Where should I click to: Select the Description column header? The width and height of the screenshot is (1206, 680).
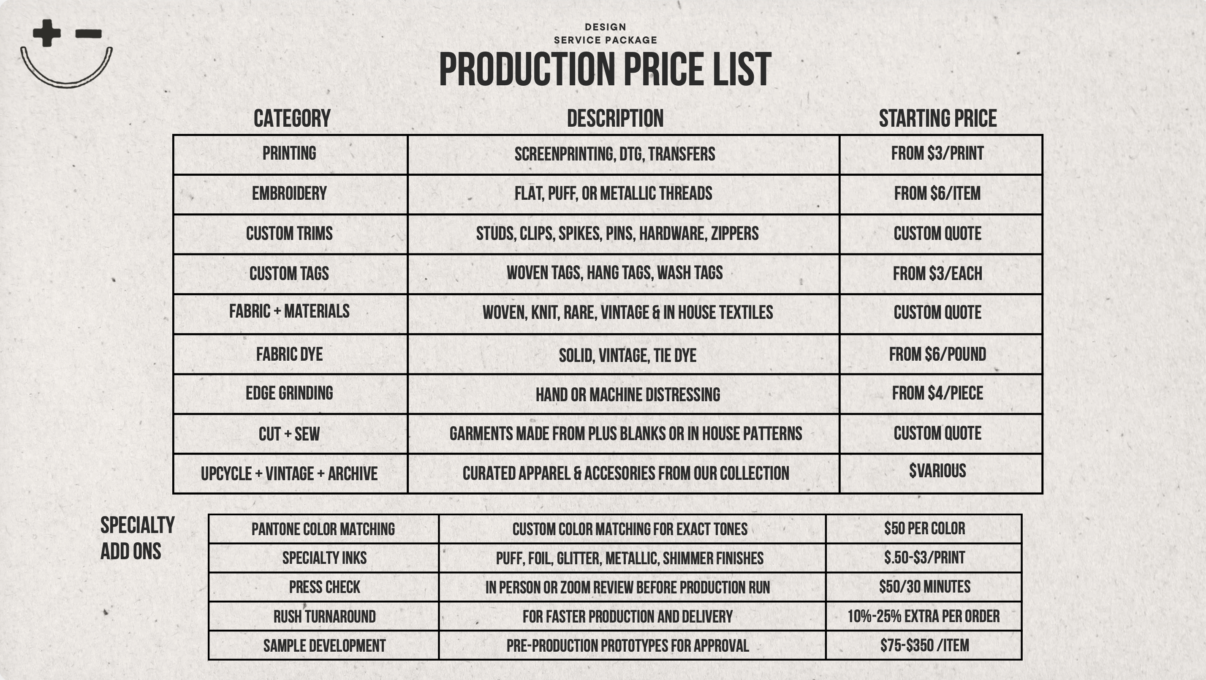pos(615,119)
